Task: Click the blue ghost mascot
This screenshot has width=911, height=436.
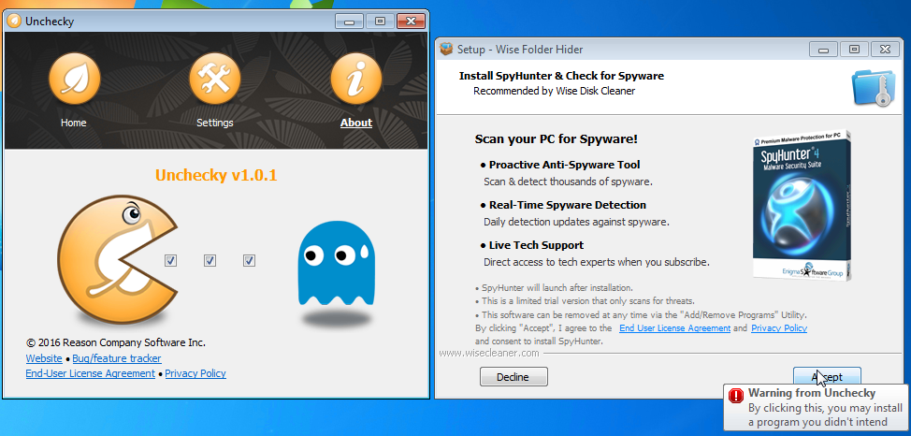Action: coord(337,263)
